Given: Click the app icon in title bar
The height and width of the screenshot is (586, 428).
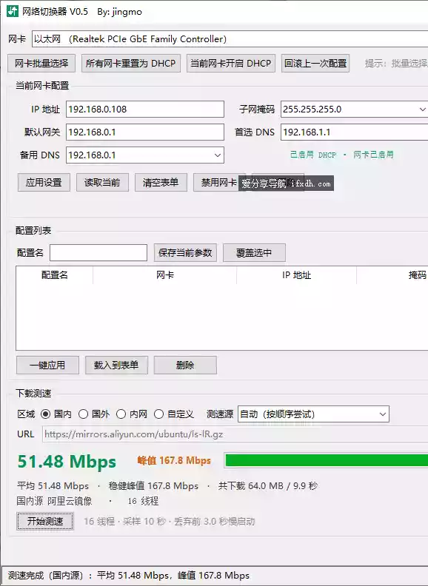Looking at the screenshot, I should click(x=13, y=11).
